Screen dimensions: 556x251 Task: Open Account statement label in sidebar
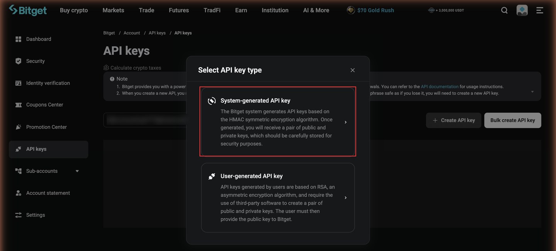point(48,193)
